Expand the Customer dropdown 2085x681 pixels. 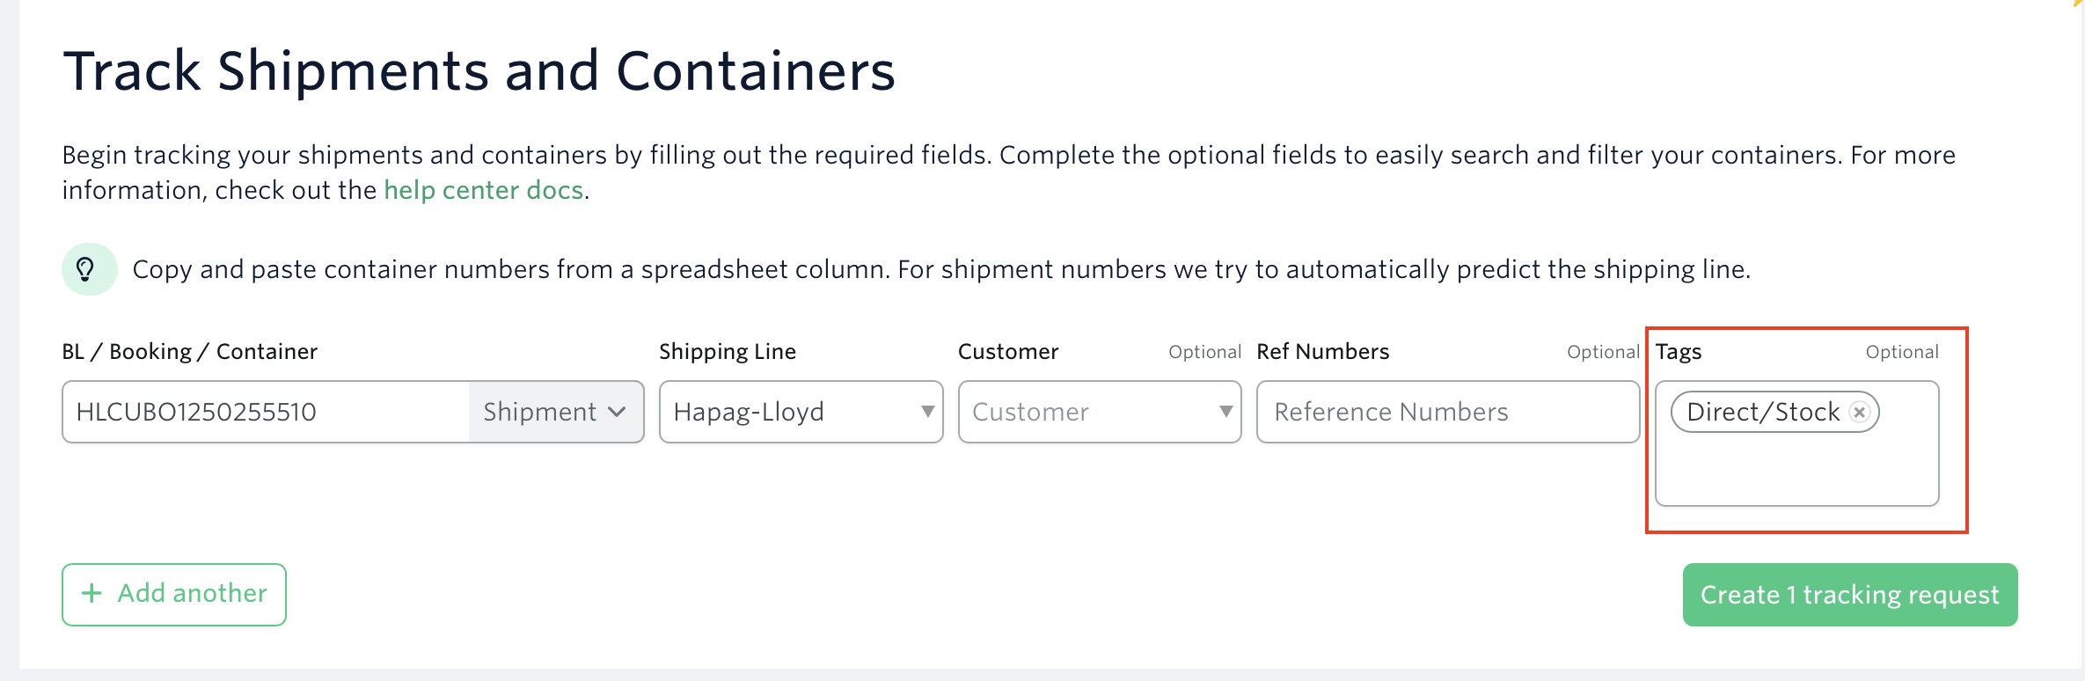tap(1098, 412)
